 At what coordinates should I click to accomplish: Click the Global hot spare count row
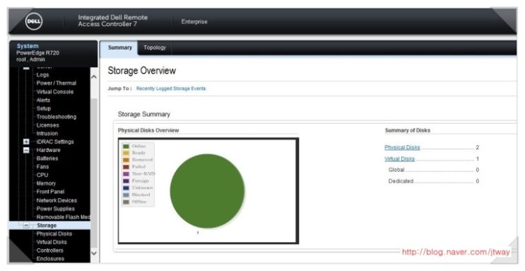tap(434, 170)
